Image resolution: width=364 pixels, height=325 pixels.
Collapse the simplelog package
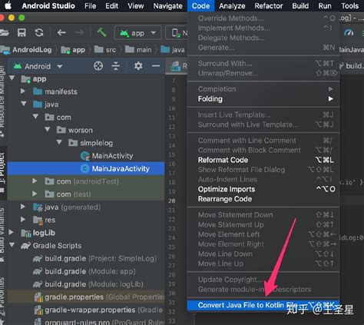click(59, 142)
